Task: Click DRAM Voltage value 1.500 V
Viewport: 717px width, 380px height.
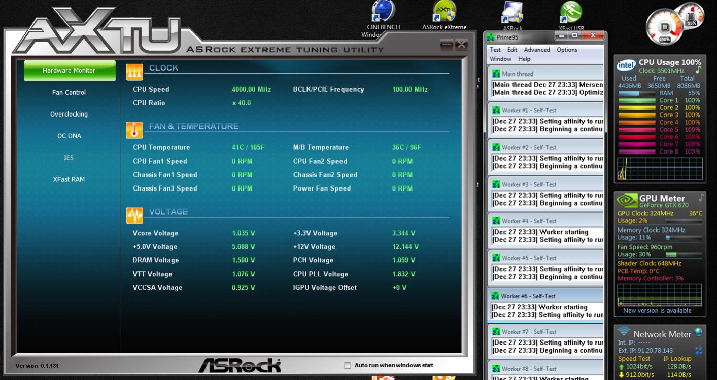Action: tap(244, 260)
